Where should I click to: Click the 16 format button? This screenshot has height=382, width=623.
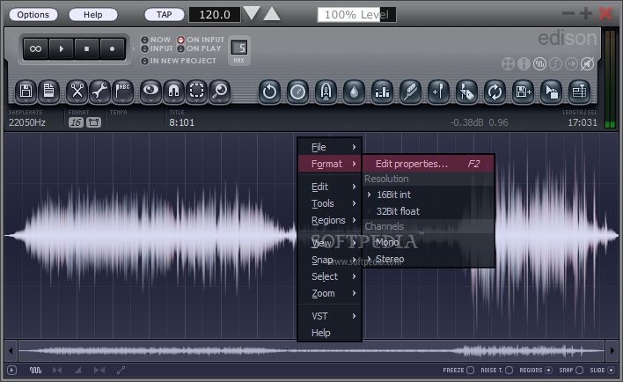point(76,122)
